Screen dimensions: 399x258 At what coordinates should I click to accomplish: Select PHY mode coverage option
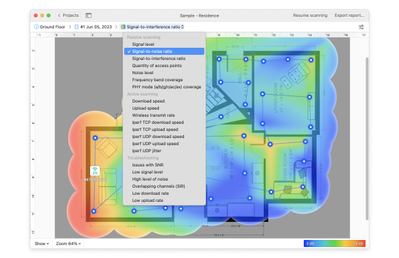coord(164,87)
